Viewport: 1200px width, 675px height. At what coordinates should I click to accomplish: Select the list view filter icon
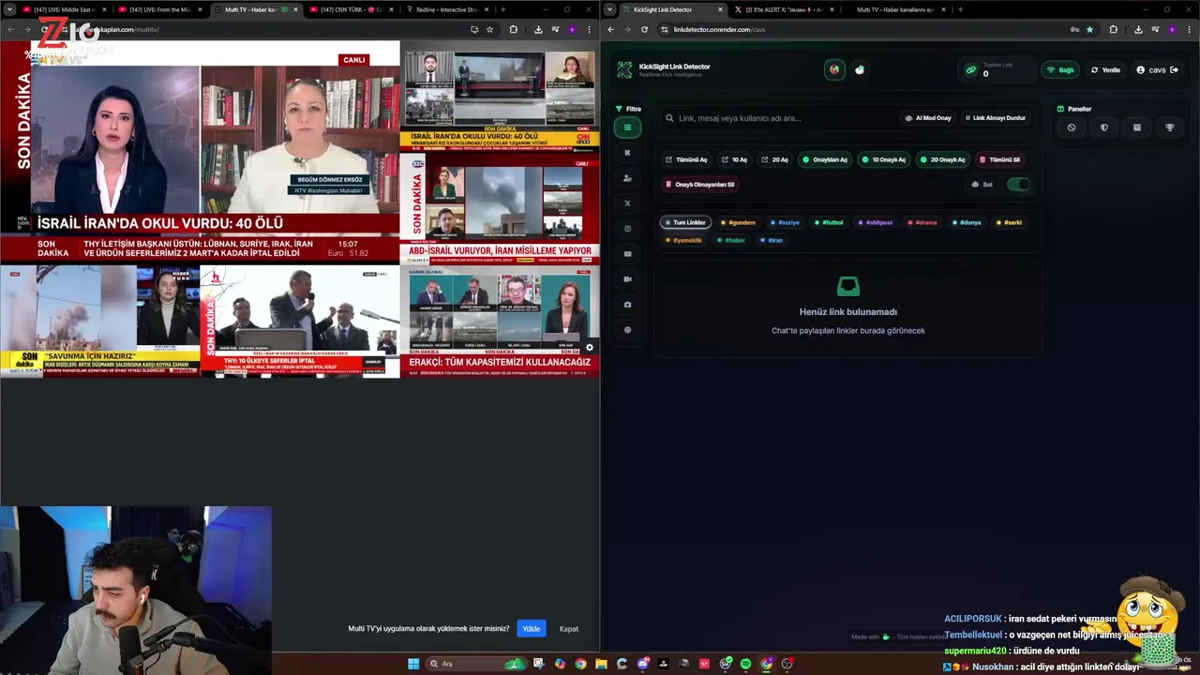pyautogui.click(x=627, y=127)
